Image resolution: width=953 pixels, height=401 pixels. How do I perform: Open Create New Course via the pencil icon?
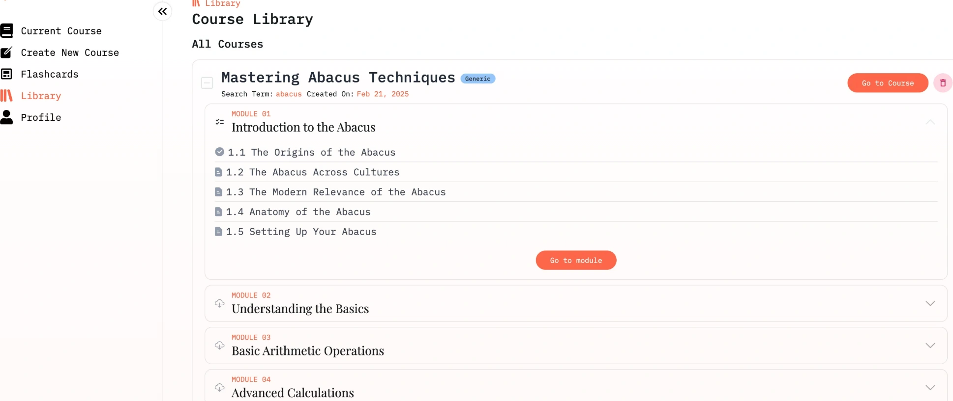coord(6,52)
